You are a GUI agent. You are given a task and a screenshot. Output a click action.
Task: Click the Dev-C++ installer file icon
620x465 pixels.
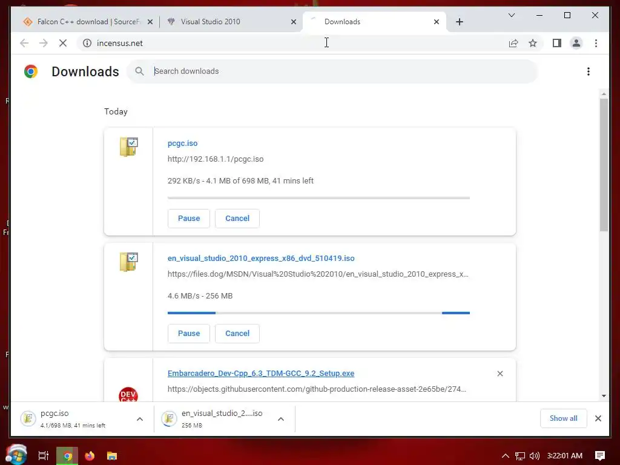(x=128, y=395)
